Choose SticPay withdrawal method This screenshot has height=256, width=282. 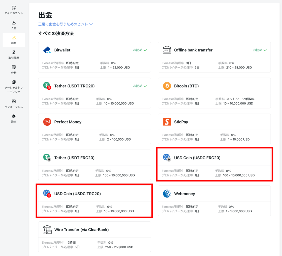point(214,129)
